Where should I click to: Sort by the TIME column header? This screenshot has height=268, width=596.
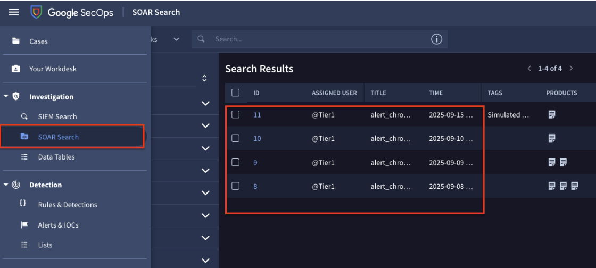click(x=436, y=93)
